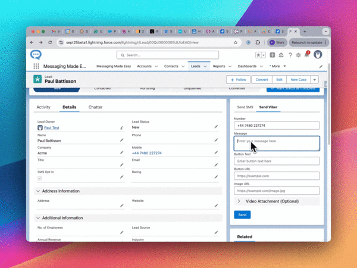Viewport: 357px width, 268px height.
Task: Collapse the Address Information section
Action: 39,191
